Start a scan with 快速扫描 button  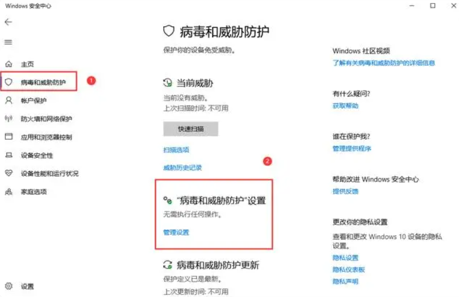pos(191,129)
